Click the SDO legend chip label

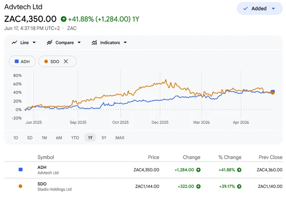point(55,61)
